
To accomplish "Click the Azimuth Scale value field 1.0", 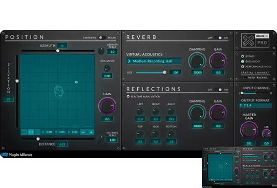I will click(112, 52).
